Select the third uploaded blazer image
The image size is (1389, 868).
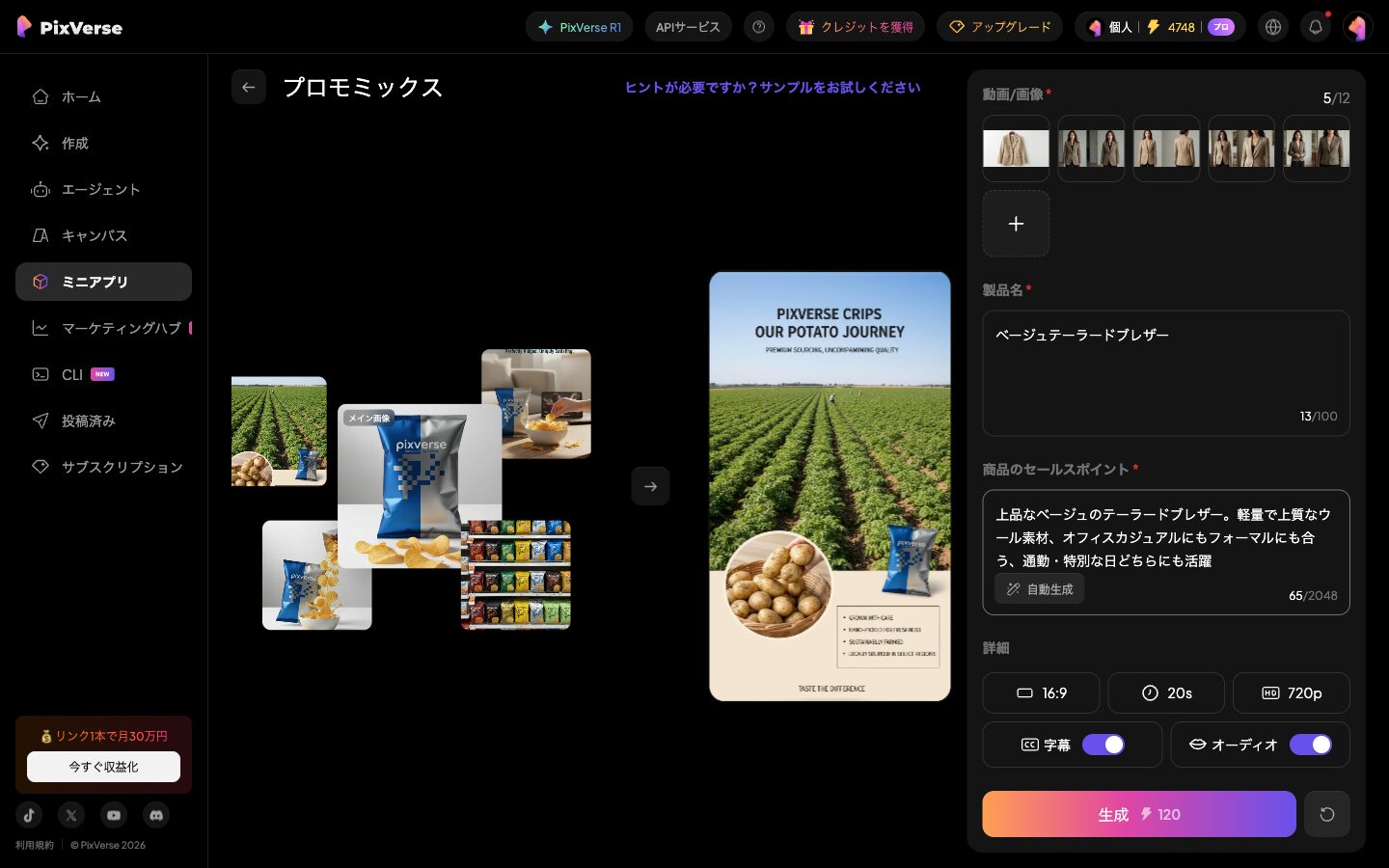click(x=1166, y=149)
